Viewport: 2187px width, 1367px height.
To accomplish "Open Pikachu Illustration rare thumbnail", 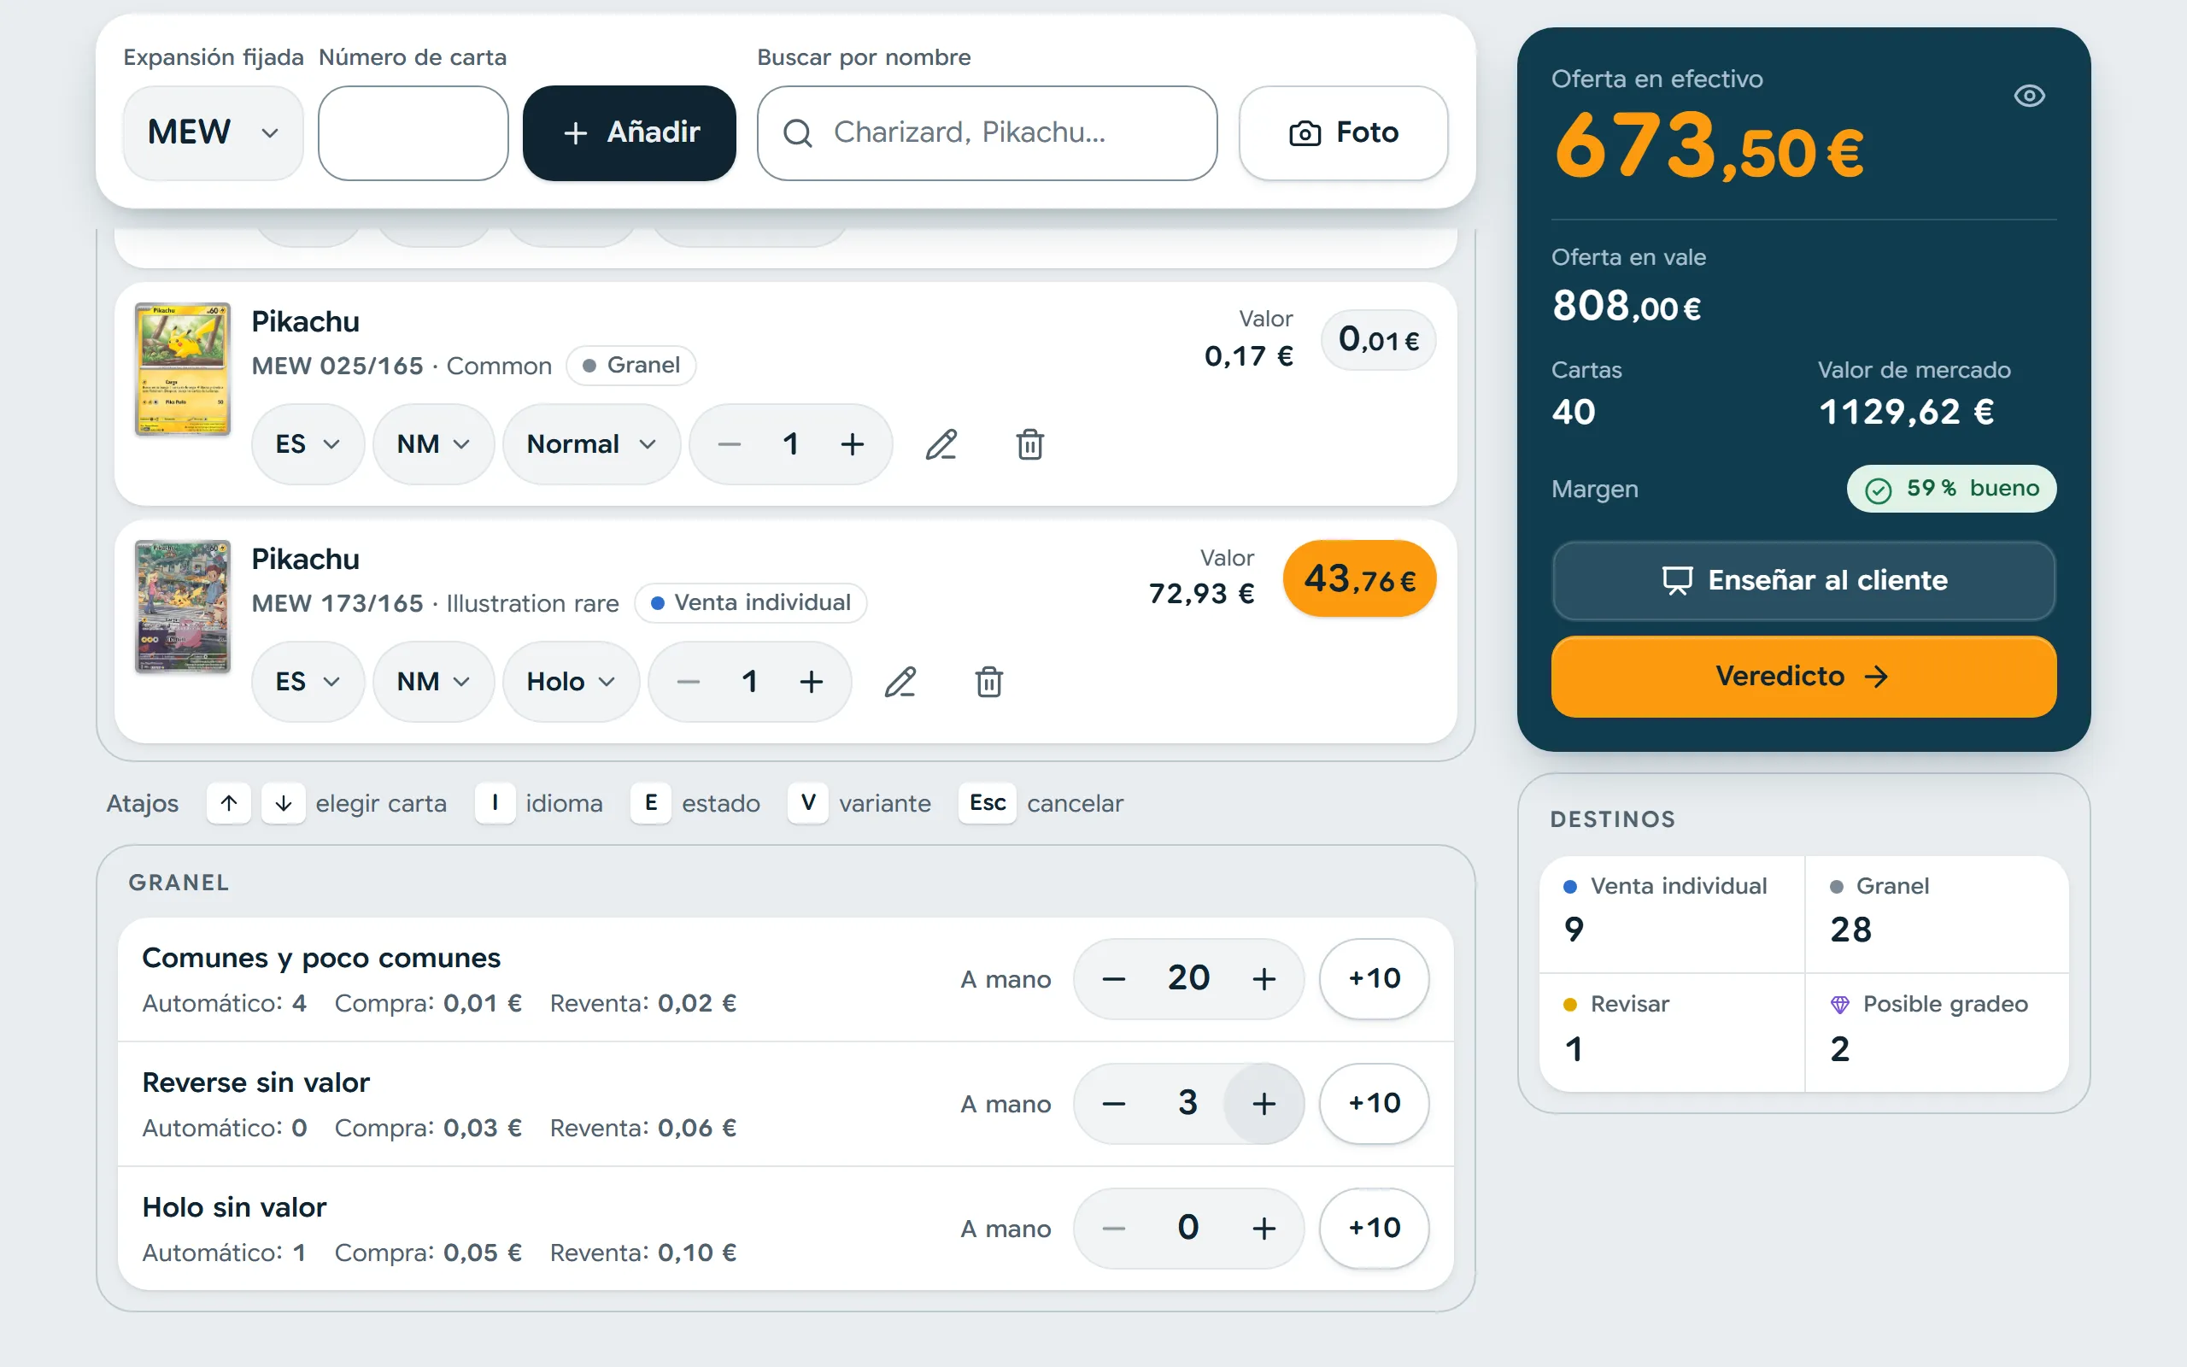I will coord(183,607).
